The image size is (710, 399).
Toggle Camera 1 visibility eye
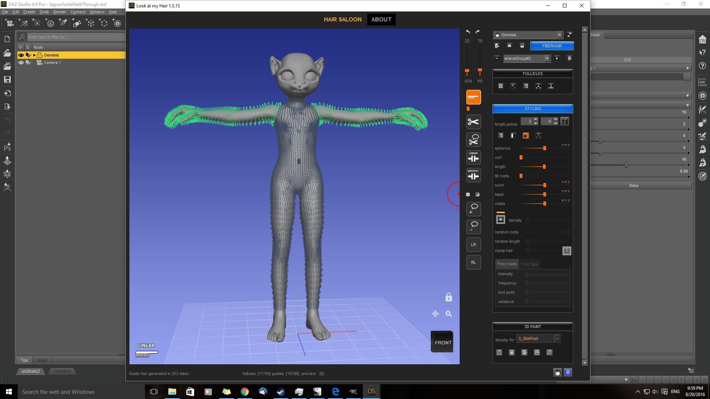21,62
